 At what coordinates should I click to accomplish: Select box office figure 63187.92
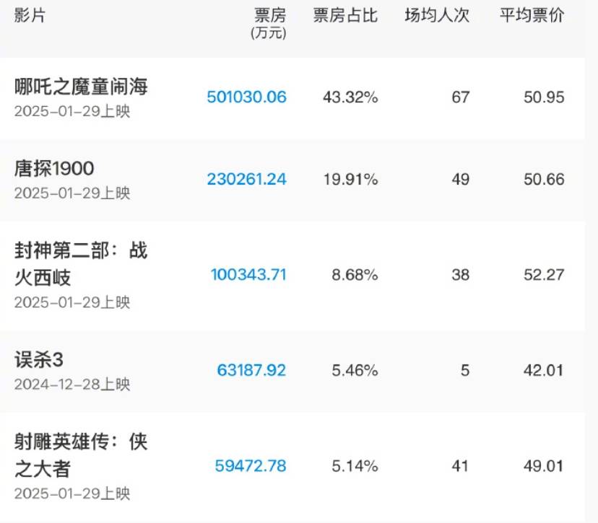point(252,370)
